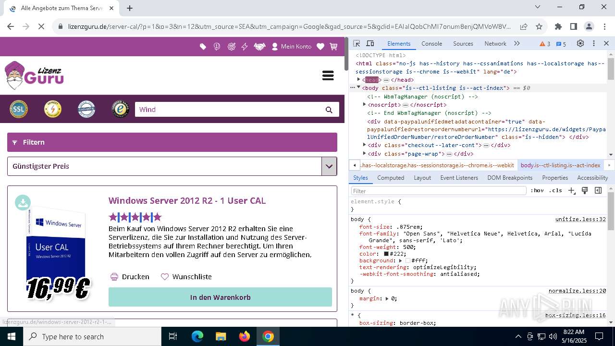Open the Accessibility tab
615x346 pixels.
592,178
